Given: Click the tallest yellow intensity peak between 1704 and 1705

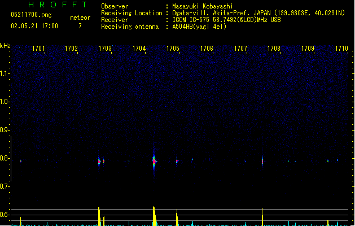Looking at the screenshot, I should 155,216.
